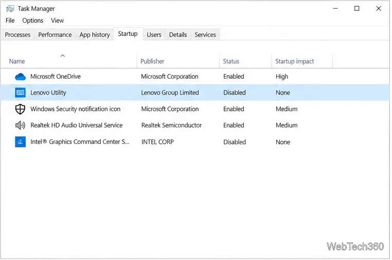Click the sort arrow above Name
This screenshot has height=260, width=392.
(63, 55)
